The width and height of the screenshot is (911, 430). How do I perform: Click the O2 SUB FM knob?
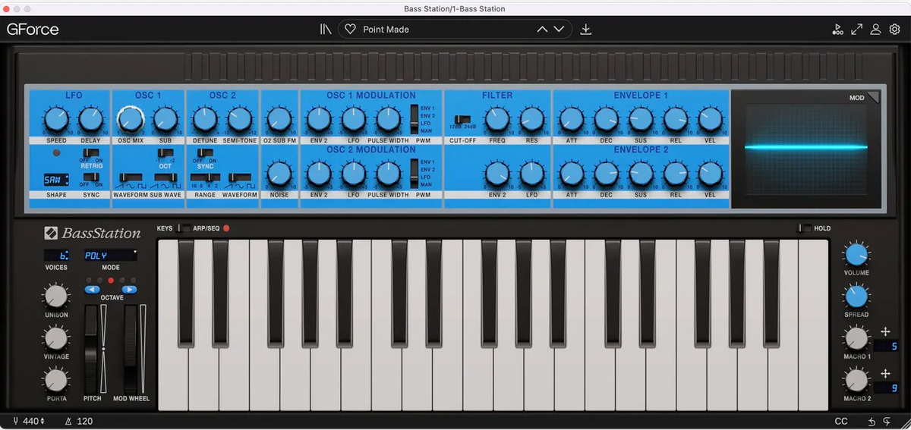(279, 119)
